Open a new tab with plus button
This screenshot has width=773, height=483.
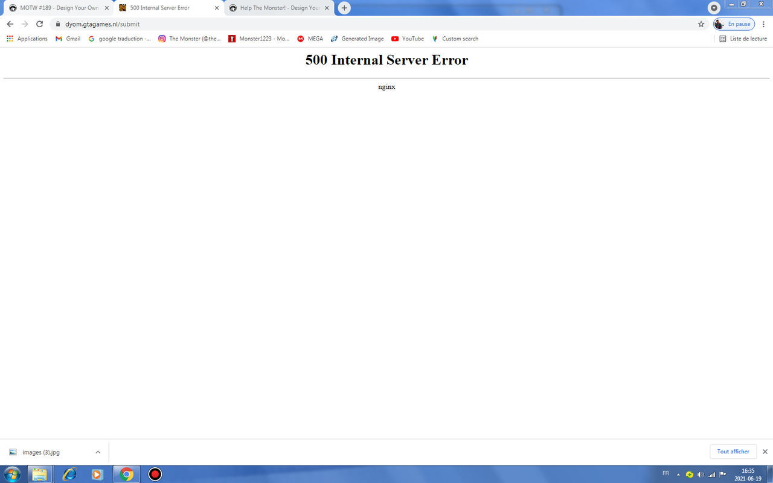tap(344, 8)
